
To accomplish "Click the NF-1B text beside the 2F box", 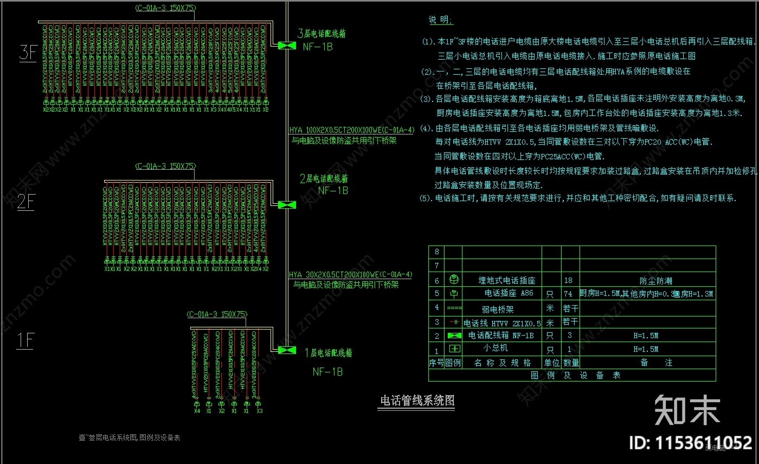I will (333, 191).
